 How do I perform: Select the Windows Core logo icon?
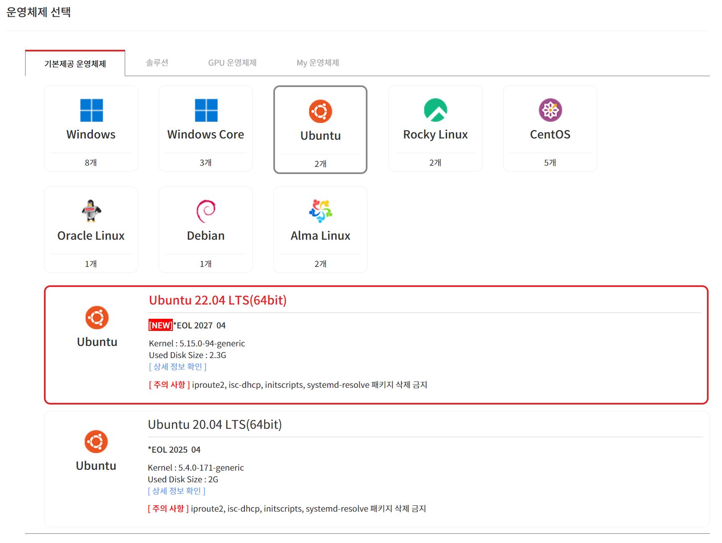pos(206,110)
